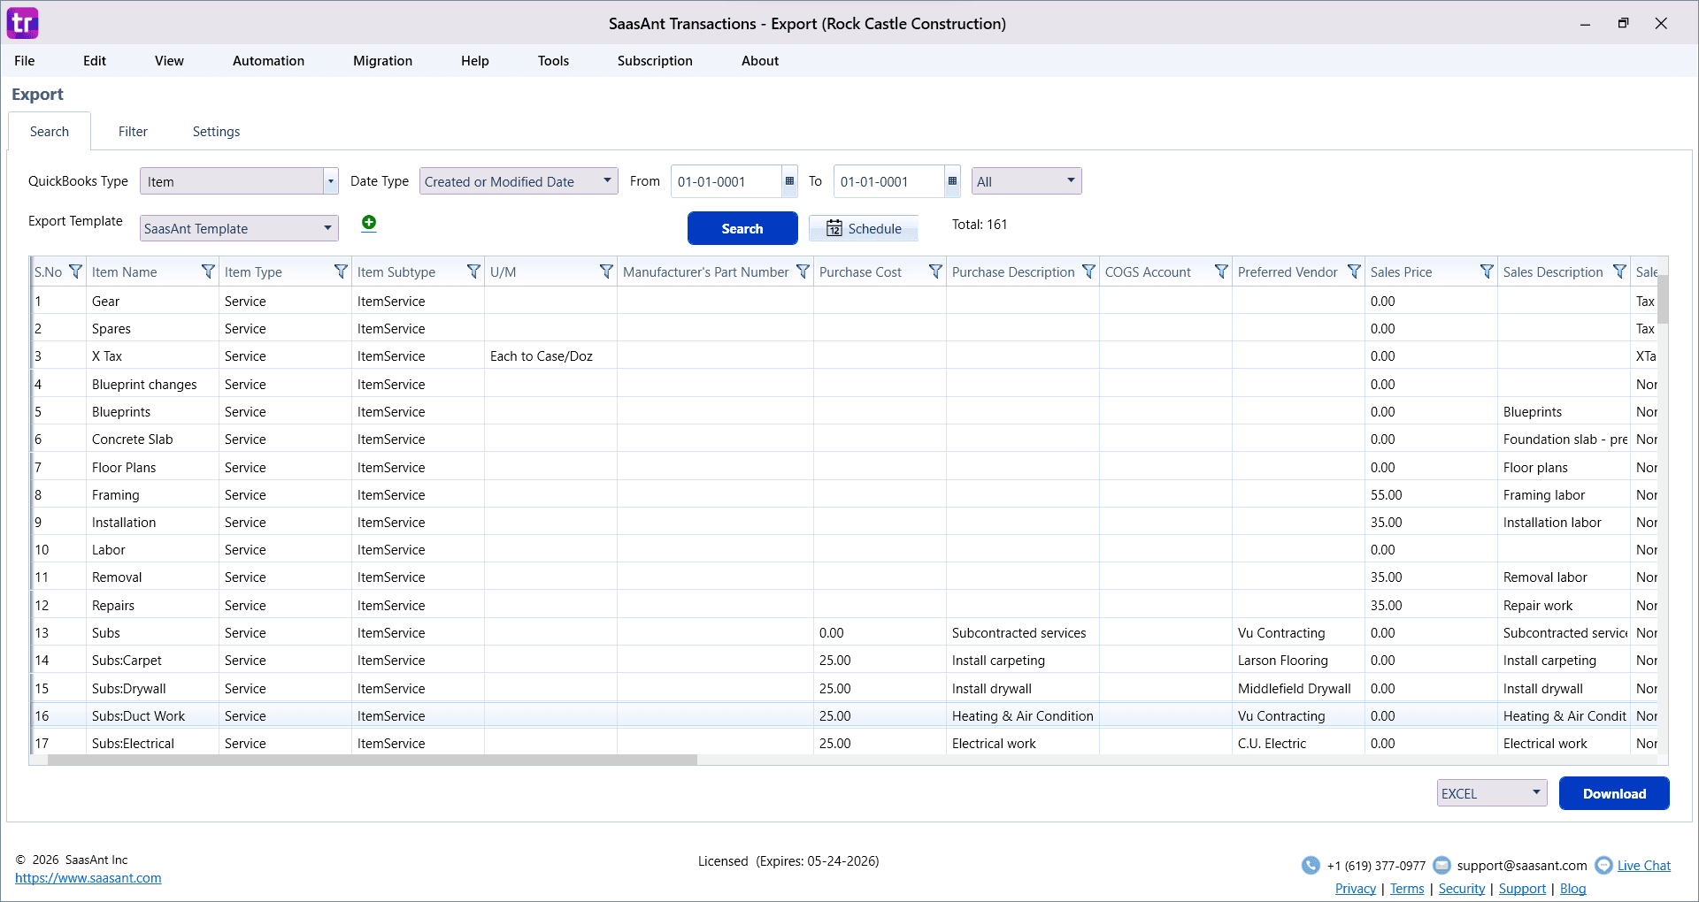Click the green add export template icon
The height and width of the screenshot is (902, 1699).
tap(369, 223)
